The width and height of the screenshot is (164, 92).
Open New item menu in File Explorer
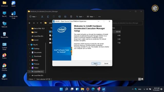click(33, 17)
